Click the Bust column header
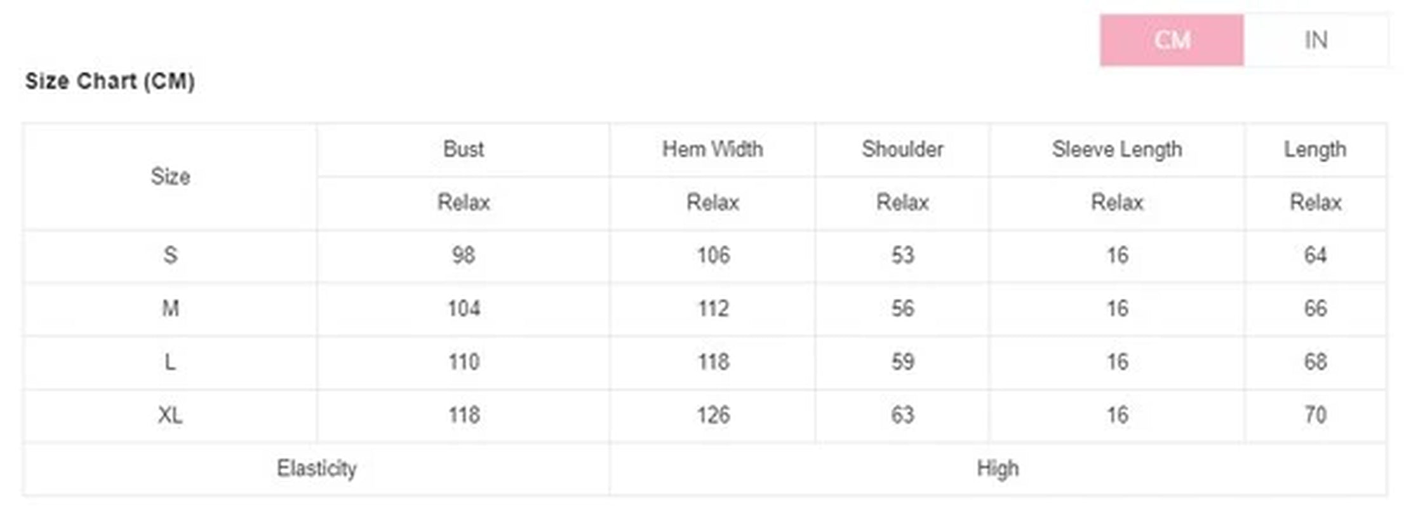 pyautogui.click(x=463, y=149)
